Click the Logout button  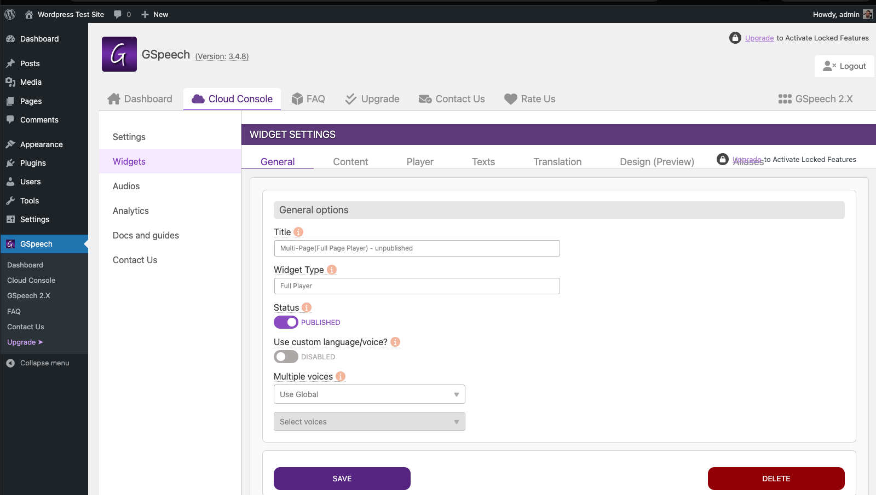coord(844,66)
